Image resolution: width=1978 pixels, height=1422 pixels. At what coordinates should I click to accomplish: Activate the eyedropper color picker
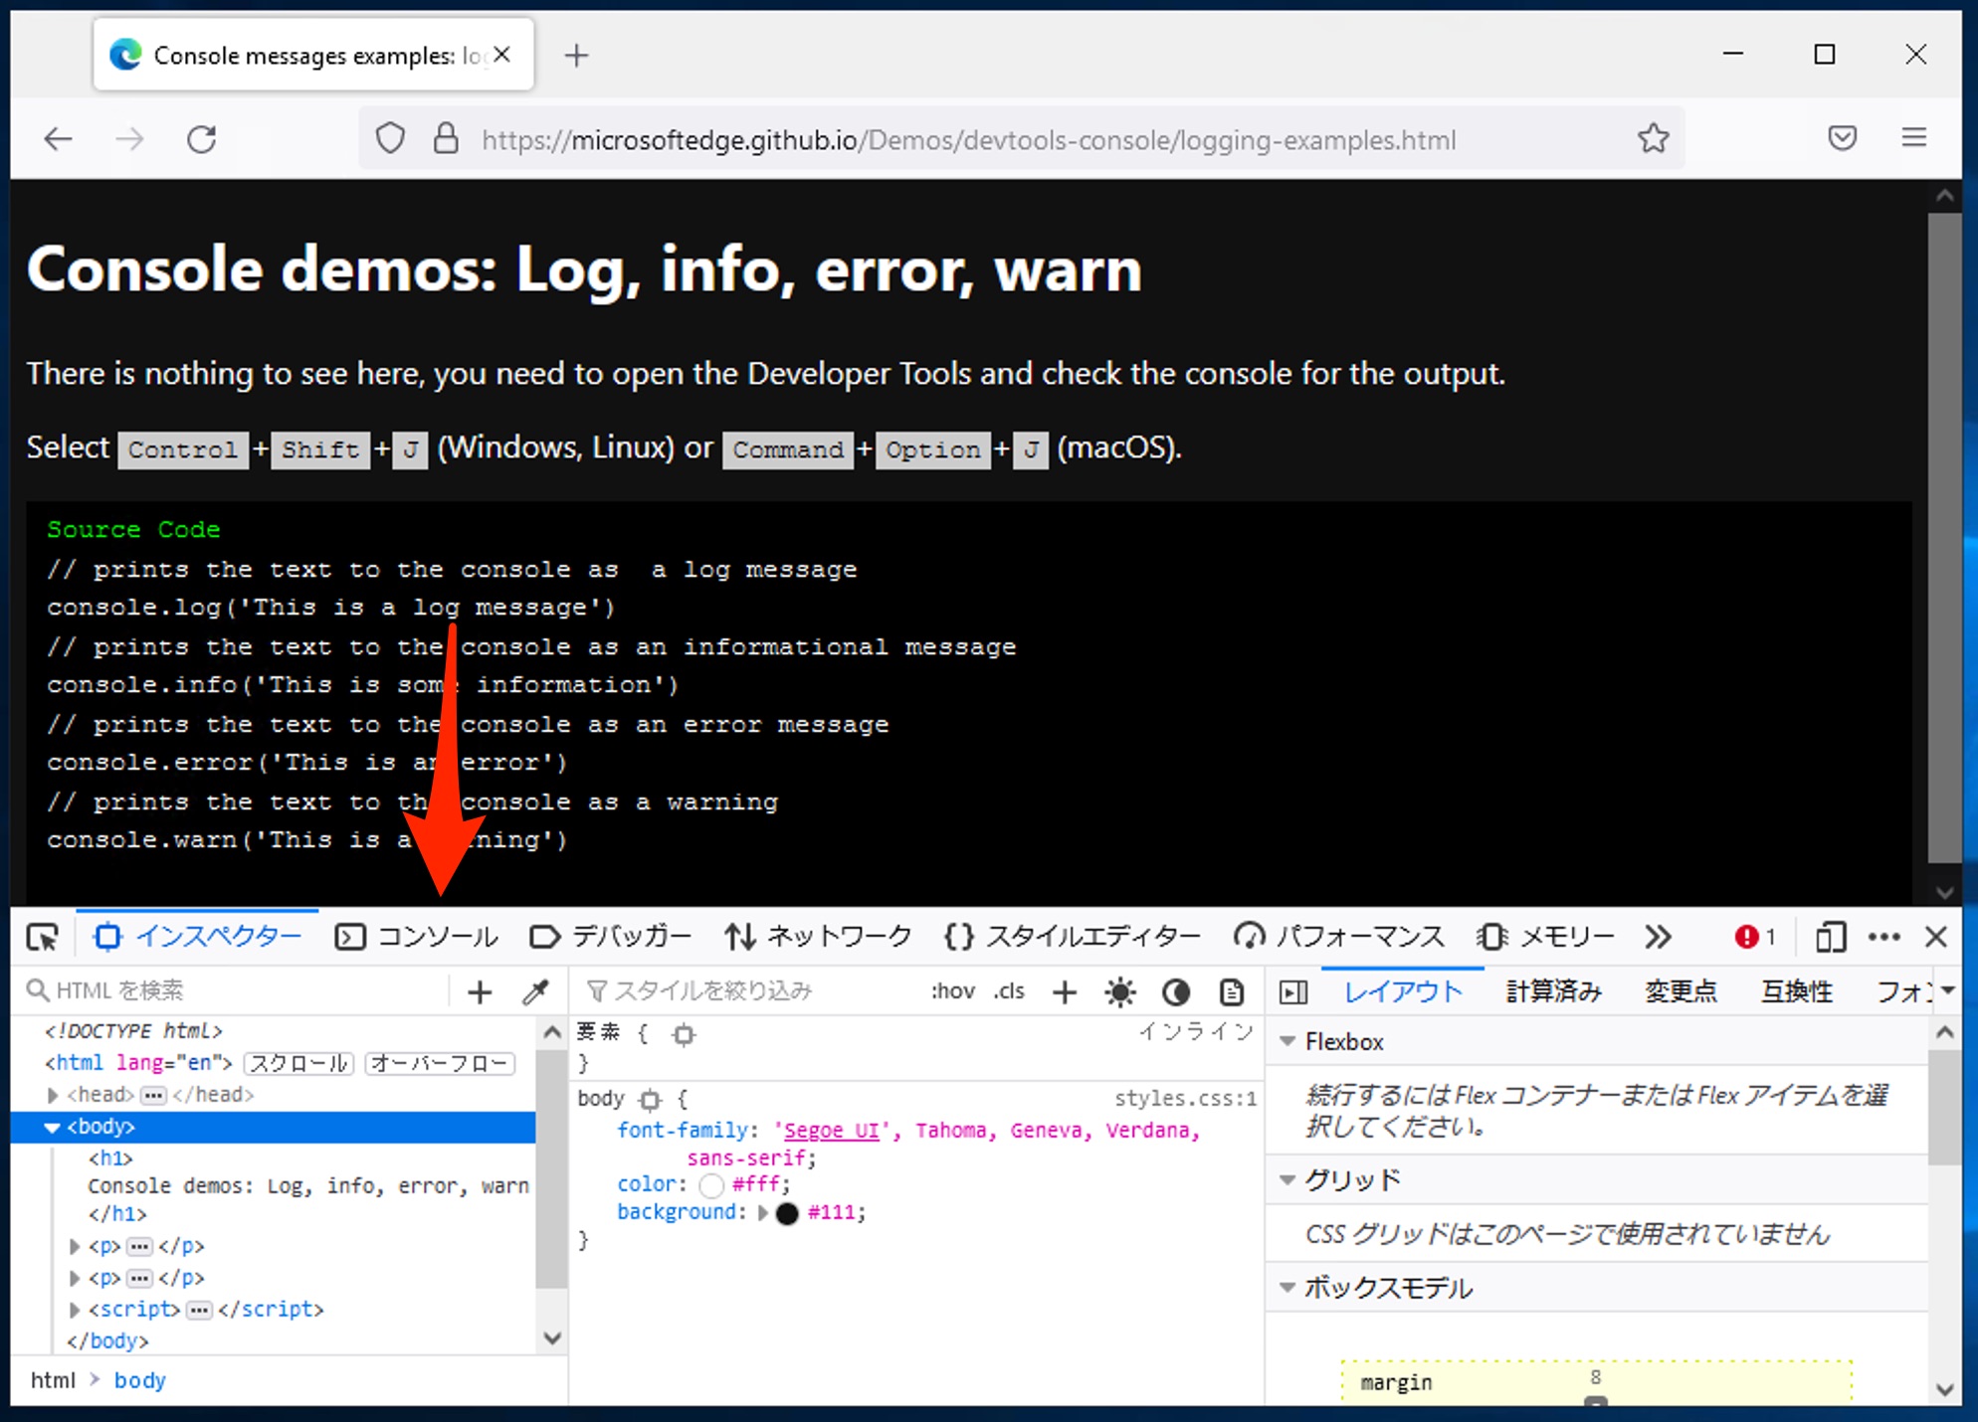point(535,990)
